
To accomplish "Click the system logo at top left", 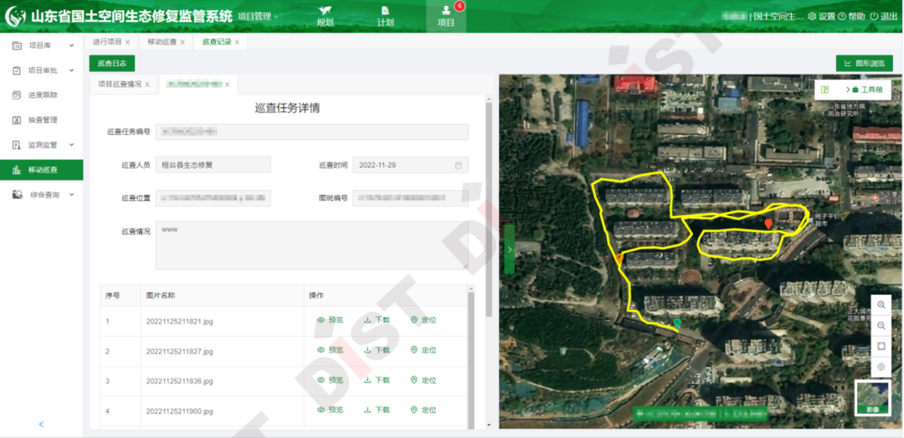I will tap(14, 16).
